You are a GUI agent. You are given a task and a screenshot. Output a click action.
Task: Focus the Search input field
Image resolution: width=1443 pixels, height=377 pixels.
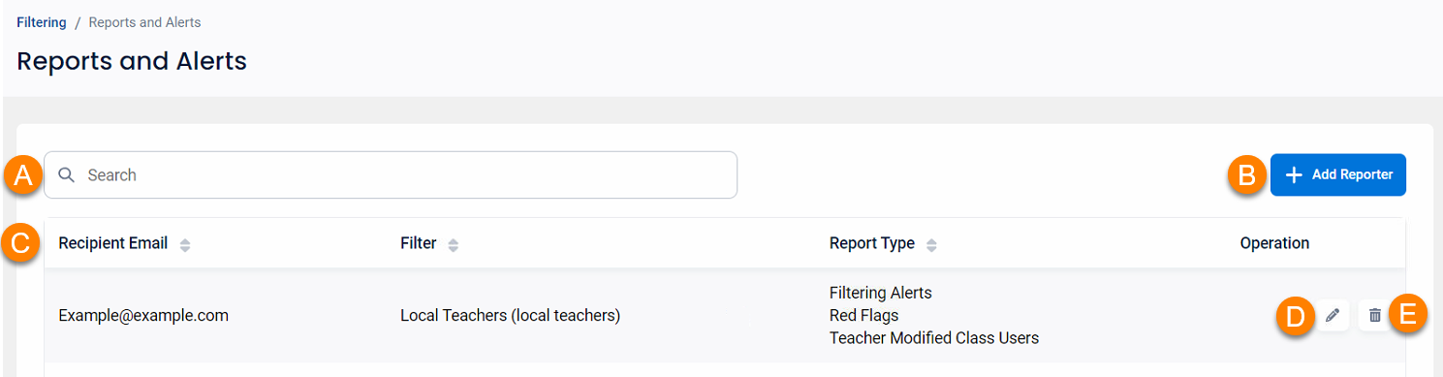coord(391,175)
